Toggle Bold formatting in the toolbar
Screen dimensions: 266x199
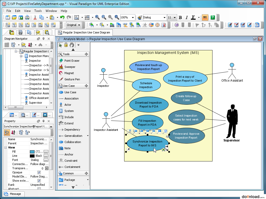(180, 17)
